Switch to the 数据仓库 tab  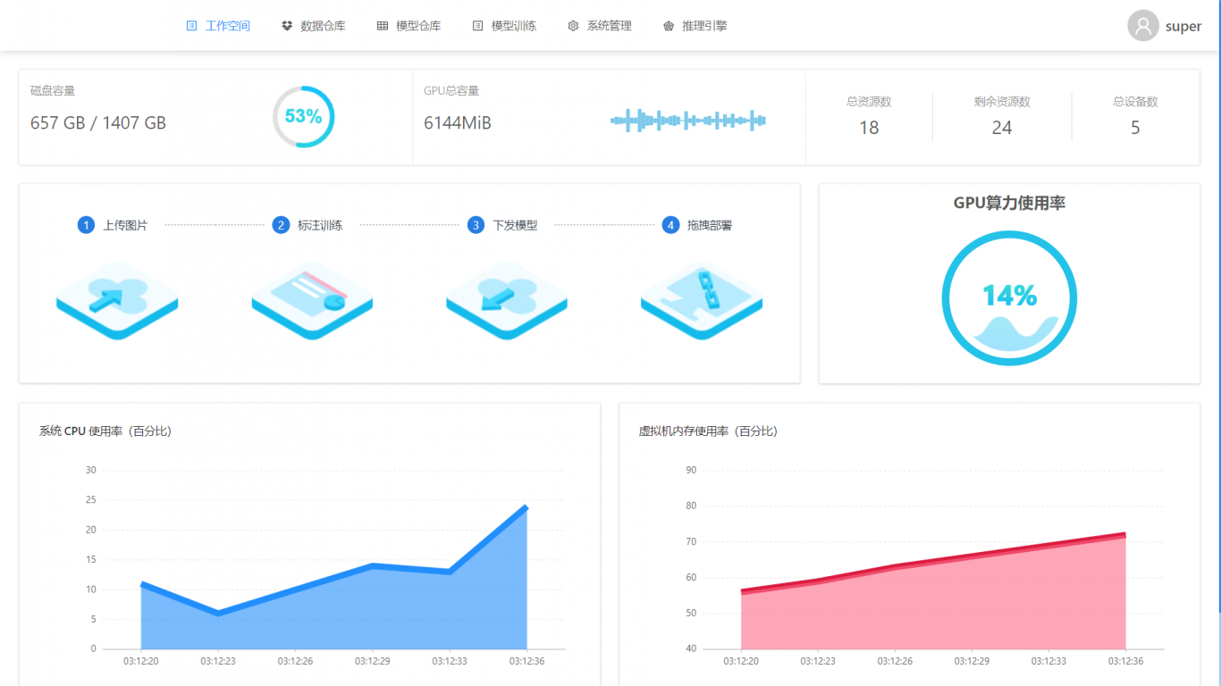pyautogui.click(x=313, y=26)
